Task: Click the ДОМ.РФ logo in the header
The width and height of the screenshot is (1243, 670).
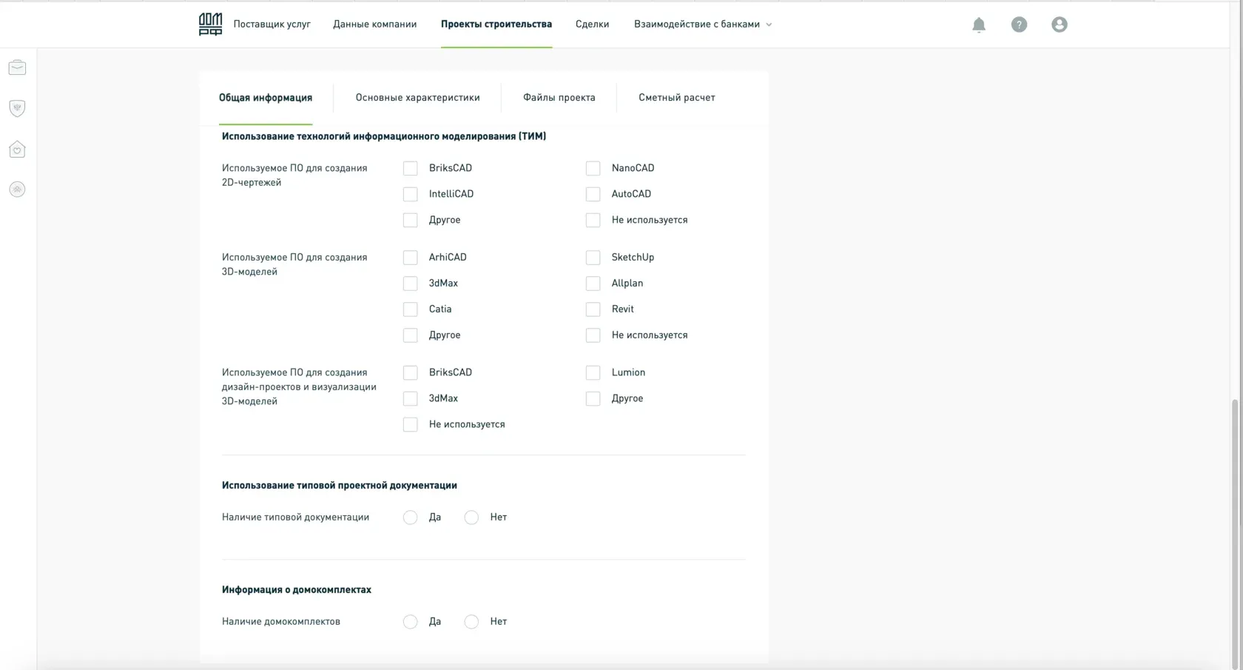Action: click(210, 24)
